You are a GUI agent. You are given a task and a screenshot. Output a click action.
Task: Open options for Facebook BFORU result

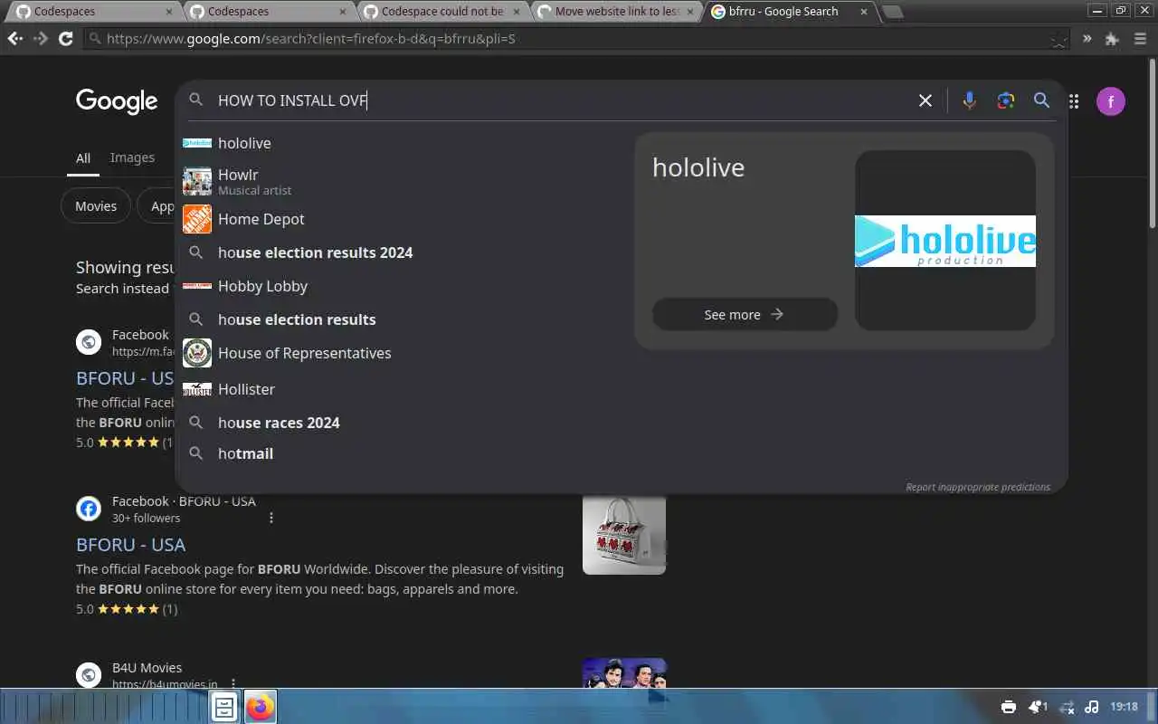[x=271, y=518]
